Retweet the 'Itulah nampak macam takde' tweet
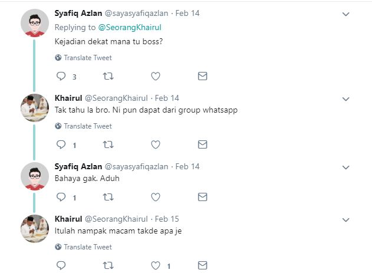This screenshot has height=273, width=372. point(108,265)
